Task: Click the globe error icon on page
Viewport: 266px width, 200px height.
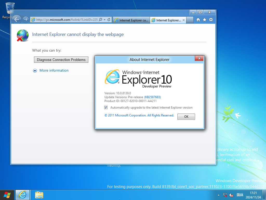Action: click(x=23, y=35)
